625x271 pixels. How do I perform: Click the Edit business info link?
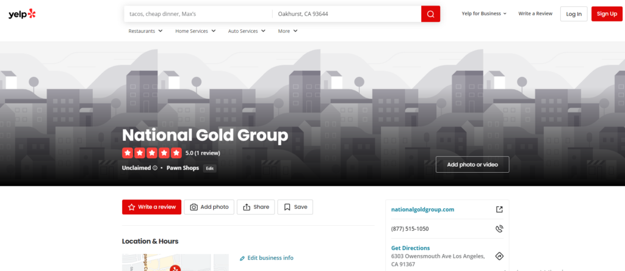(x=270, y=258)
